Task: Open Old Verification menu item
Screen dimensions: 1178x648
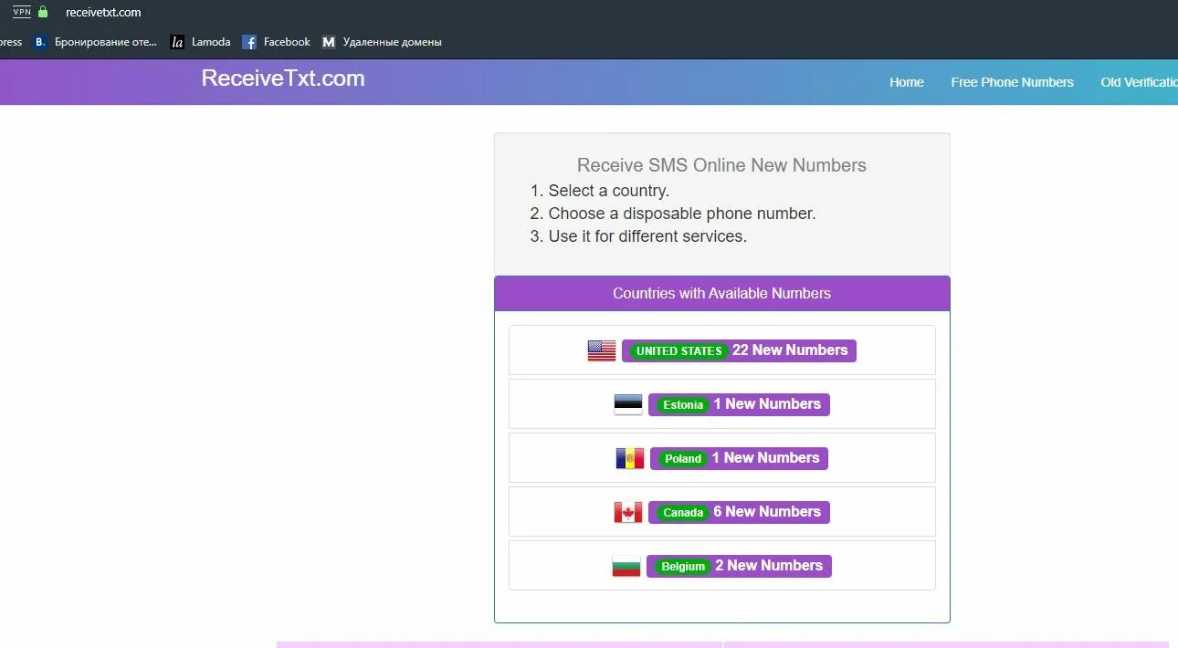Action: (x=1139, y=82)
